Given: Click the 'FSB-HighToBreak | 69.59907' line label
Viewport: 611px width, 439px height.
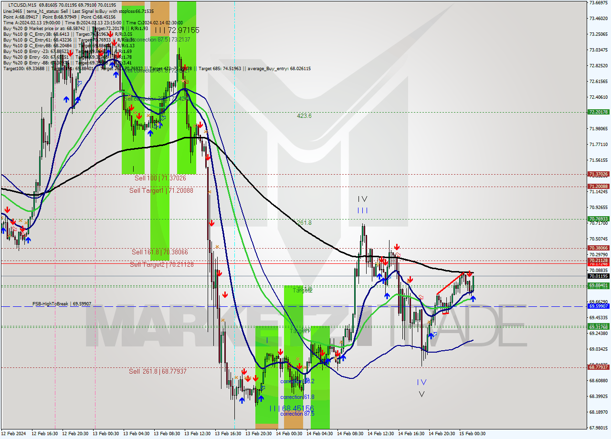Looking at the screenshot, I should click(x=62, y=303).
